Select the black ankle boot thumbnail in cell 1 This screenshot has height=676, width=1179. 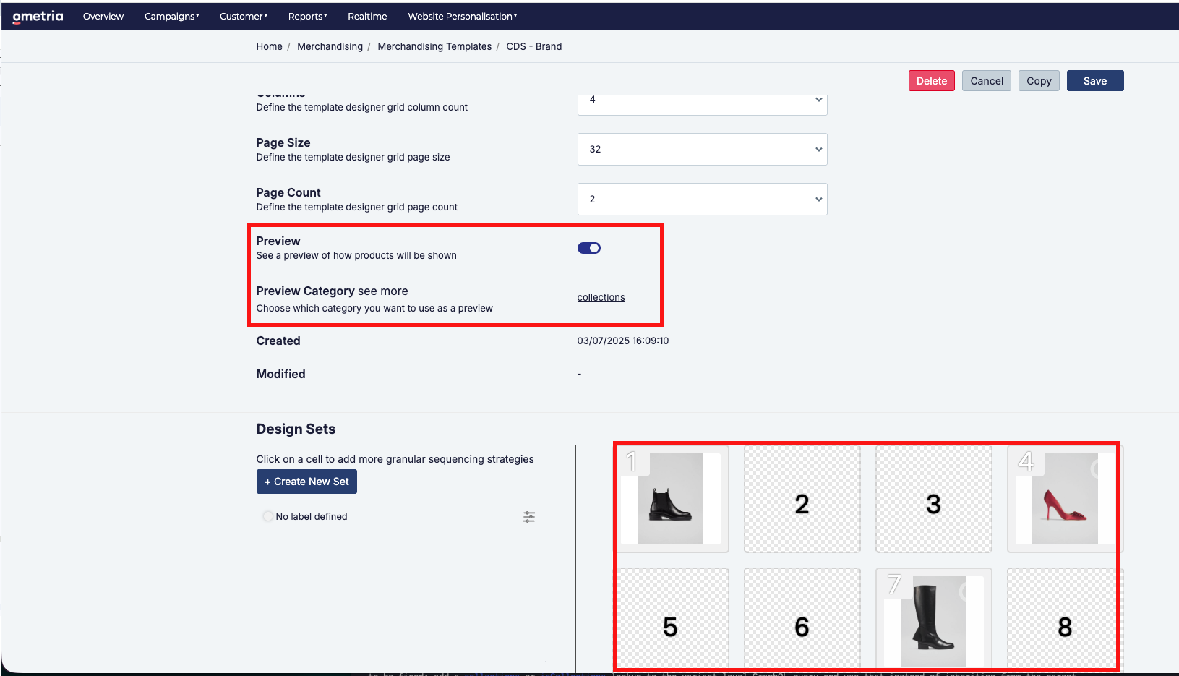coord(670,499)
